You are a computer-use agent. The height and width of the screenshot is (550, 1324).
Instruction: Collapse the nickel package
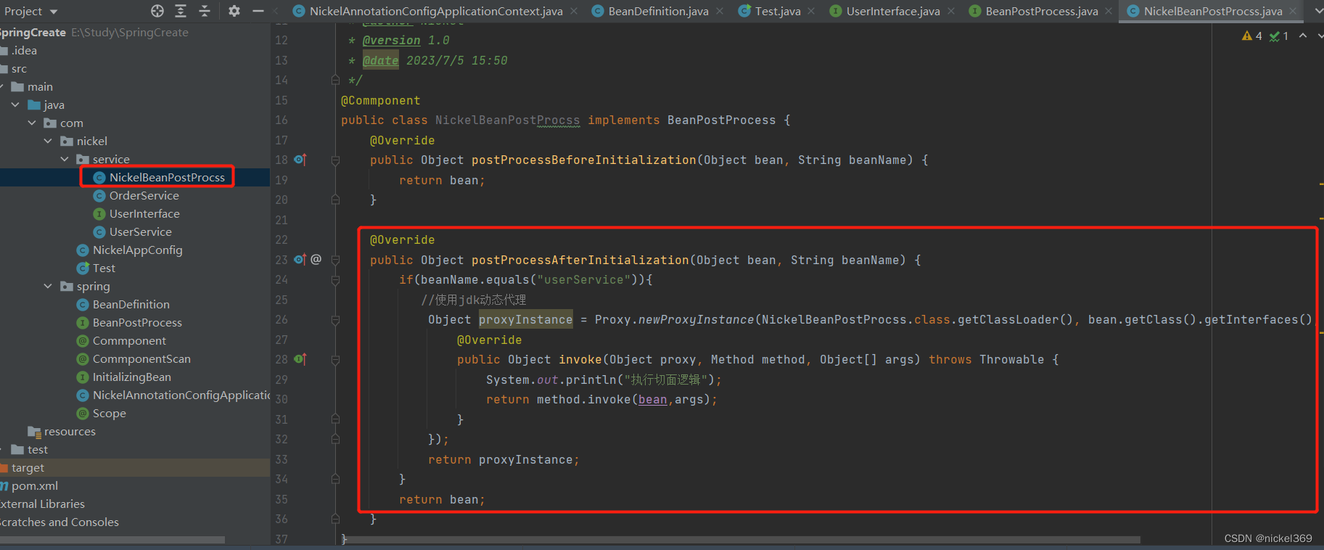point(48,141)
